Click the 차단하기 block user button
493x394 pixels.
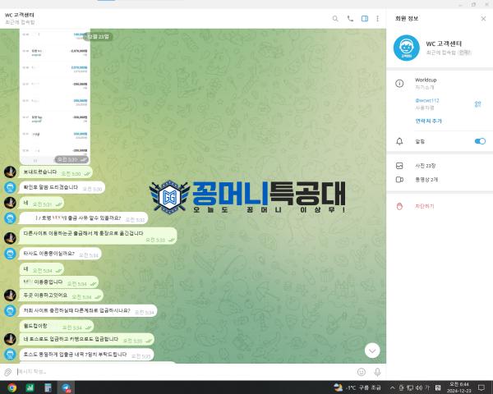pyautogui.click(x=425, y=206)
